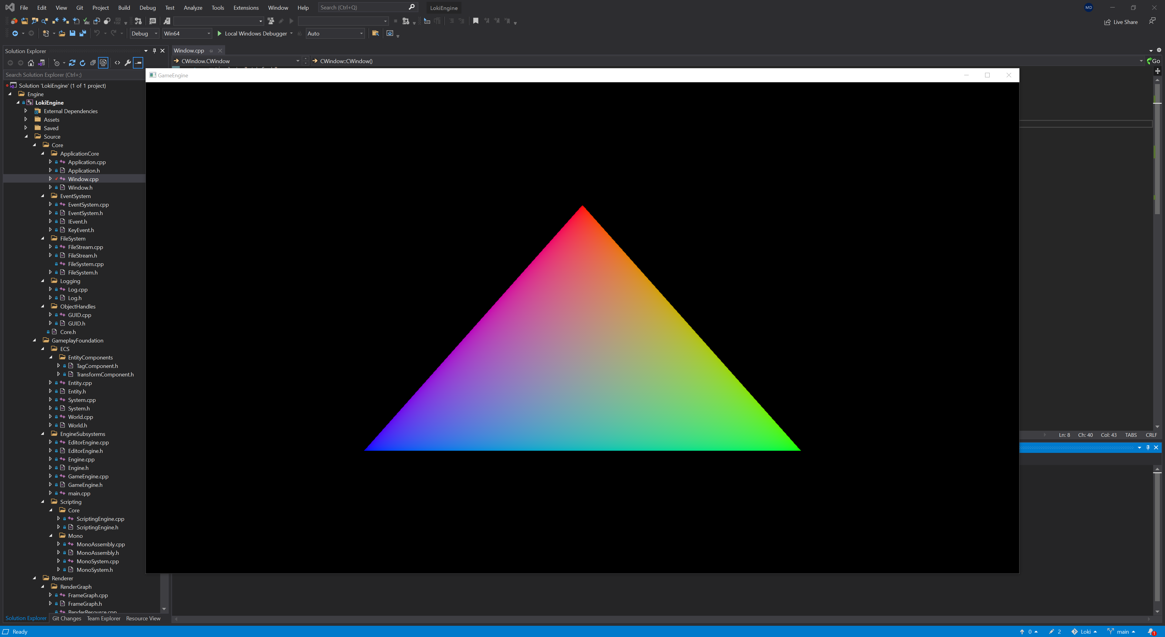The image size is (1165, 637).
Task: Click the MD account avatar
Action: click(x=1089, y=8)
